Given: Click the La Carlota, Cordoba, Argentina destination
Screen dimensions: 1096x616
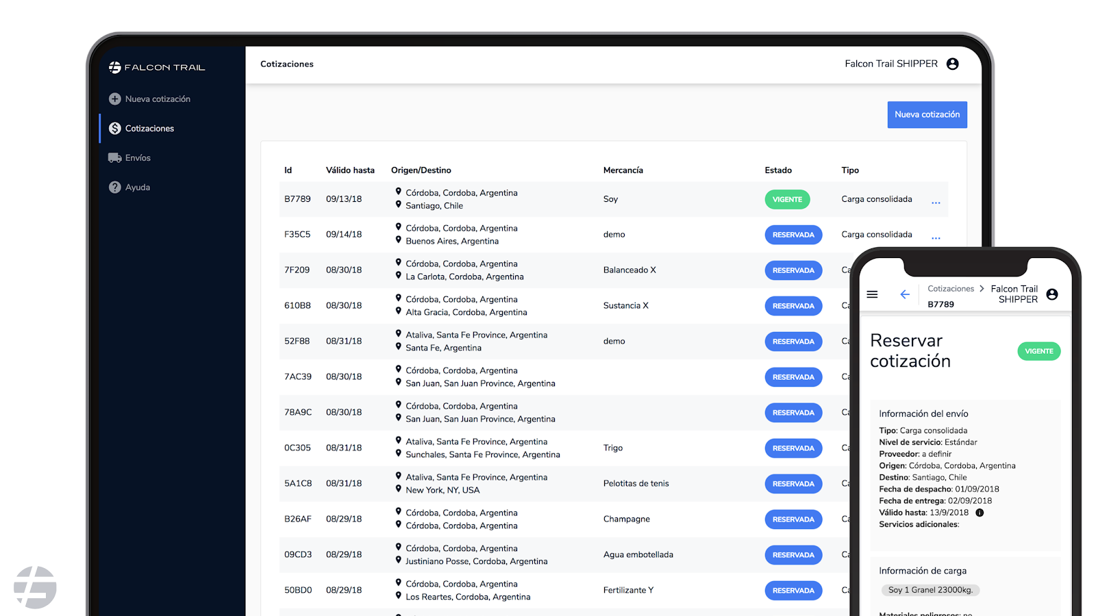Looking at the screenshot, I should pyautogui.click(x=464, y=277).
